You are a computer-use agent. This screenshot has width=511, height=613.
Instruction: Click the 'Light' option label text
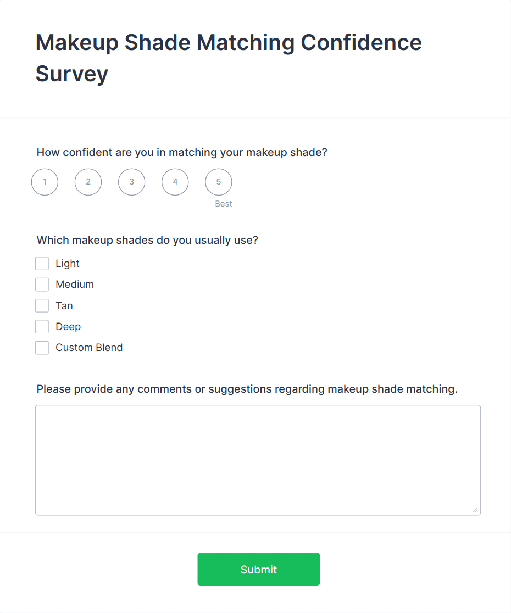(68, 264)
